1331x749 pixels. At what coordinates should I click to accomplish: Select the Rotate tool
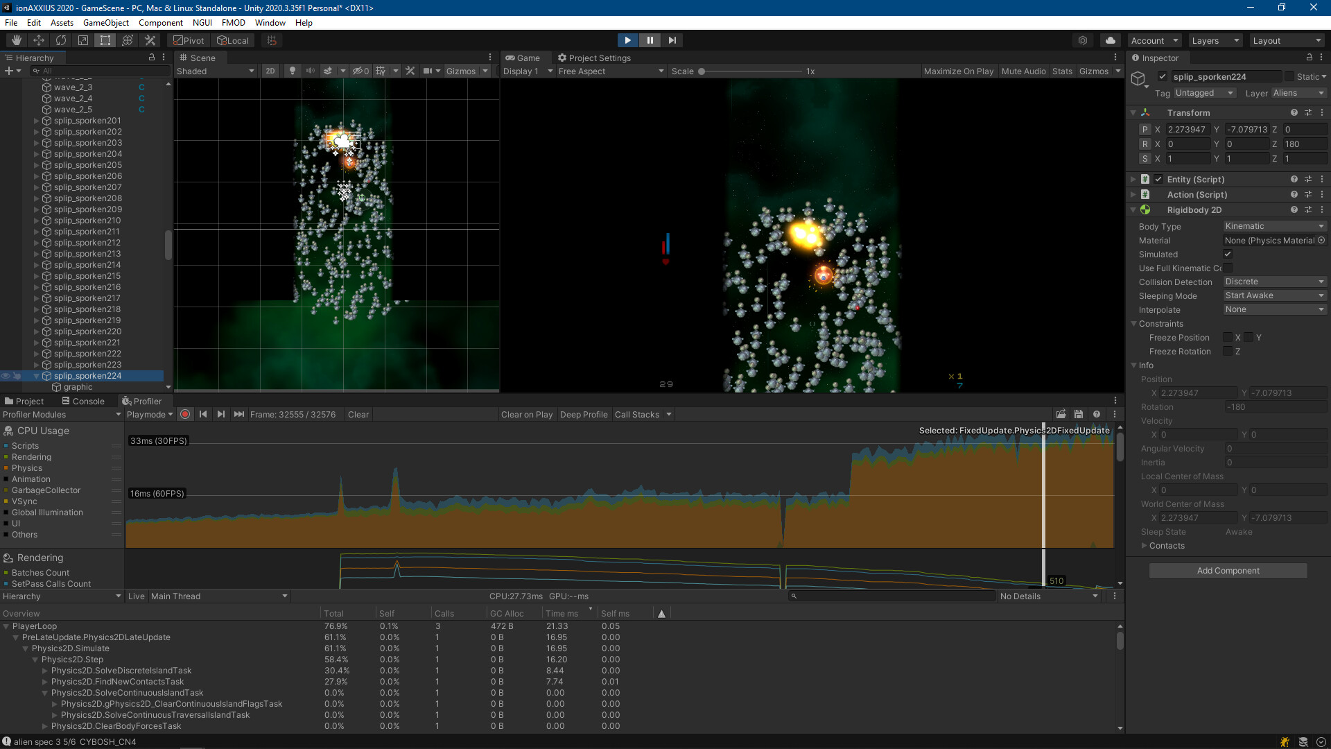click(61, 40)
